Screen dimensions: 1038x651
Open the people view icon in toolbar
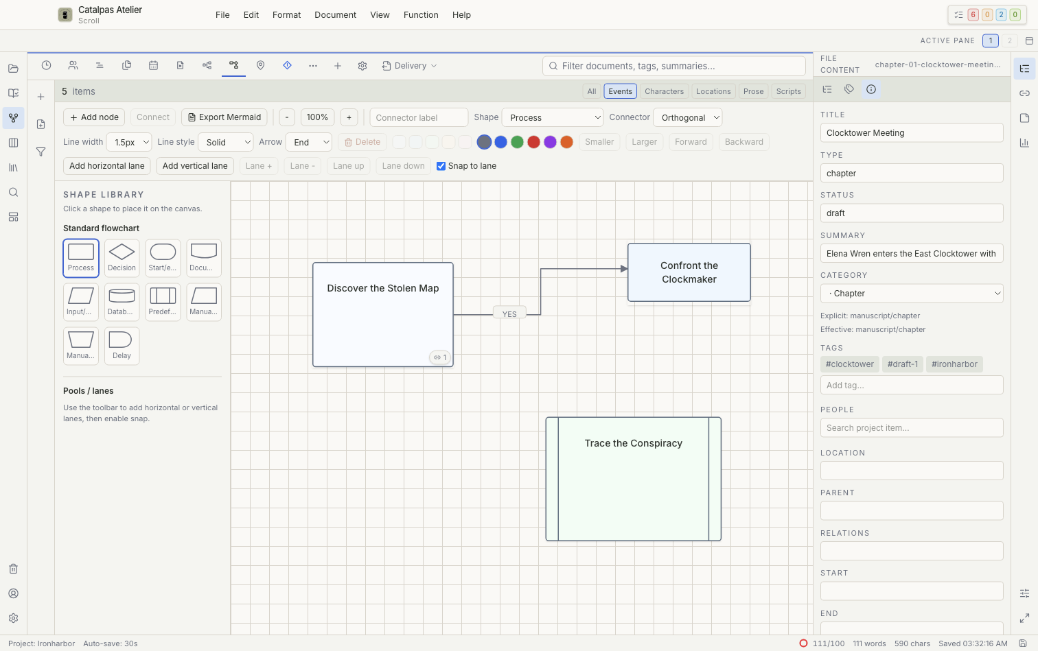pos(73,66)
